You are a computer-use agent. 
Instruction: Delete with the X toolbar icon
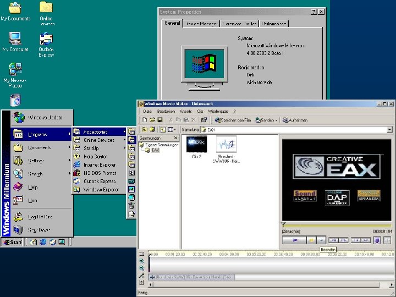click(194, 120)
